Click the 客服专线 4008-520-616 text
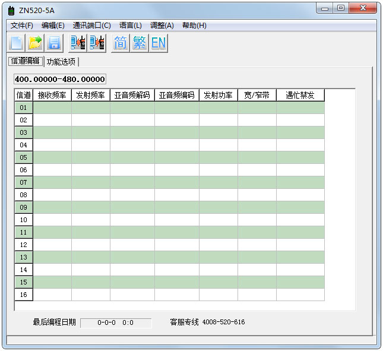The height and width of the screenshot is (351, 383). tap(207, 322)
